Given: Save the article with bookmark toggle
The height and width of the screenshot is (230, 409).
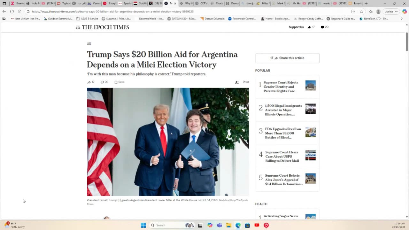Looking at the screenshot, I should (120, 82).
